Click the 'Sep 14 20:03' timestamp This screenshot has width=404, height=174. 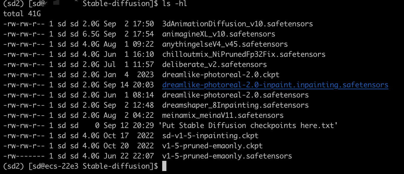[129, 85]
